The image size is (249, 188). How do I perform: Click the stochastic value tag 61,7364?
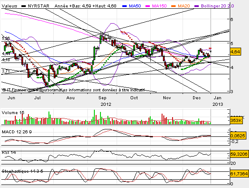click(239, 174)
